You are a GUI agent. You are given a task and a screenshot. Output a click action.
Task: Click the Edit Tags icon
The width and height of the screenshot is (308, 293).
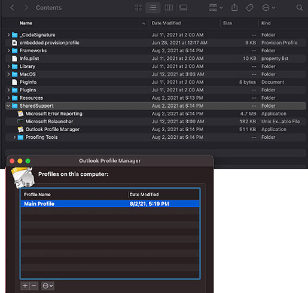click(x=249, y=8)
